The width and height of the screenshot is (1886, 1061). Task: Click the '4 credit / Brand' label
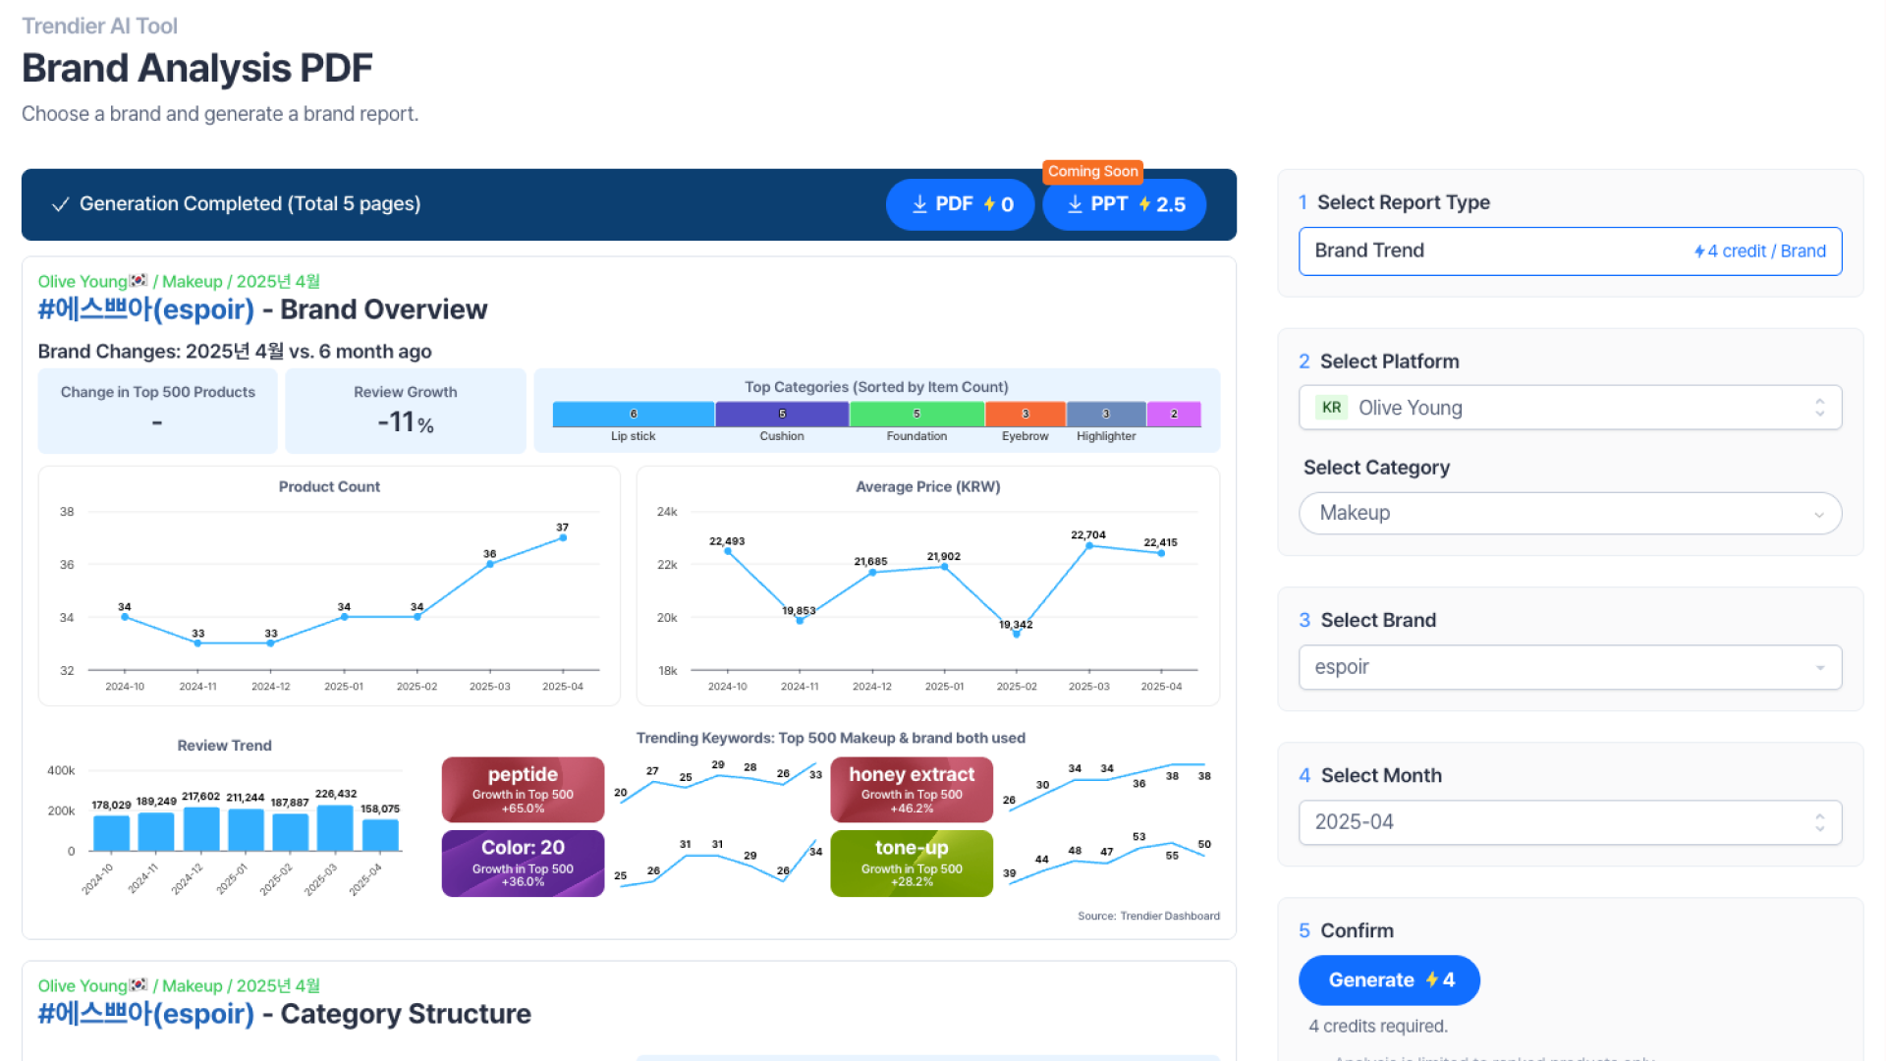(x=1759, y=251)
